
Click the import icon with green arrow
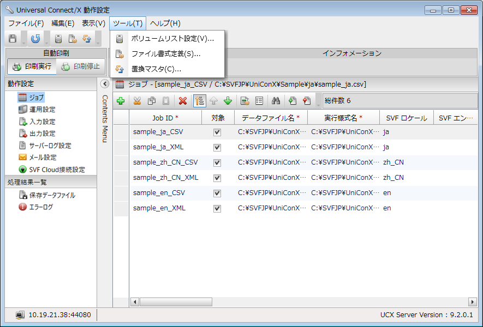[293, 101]
